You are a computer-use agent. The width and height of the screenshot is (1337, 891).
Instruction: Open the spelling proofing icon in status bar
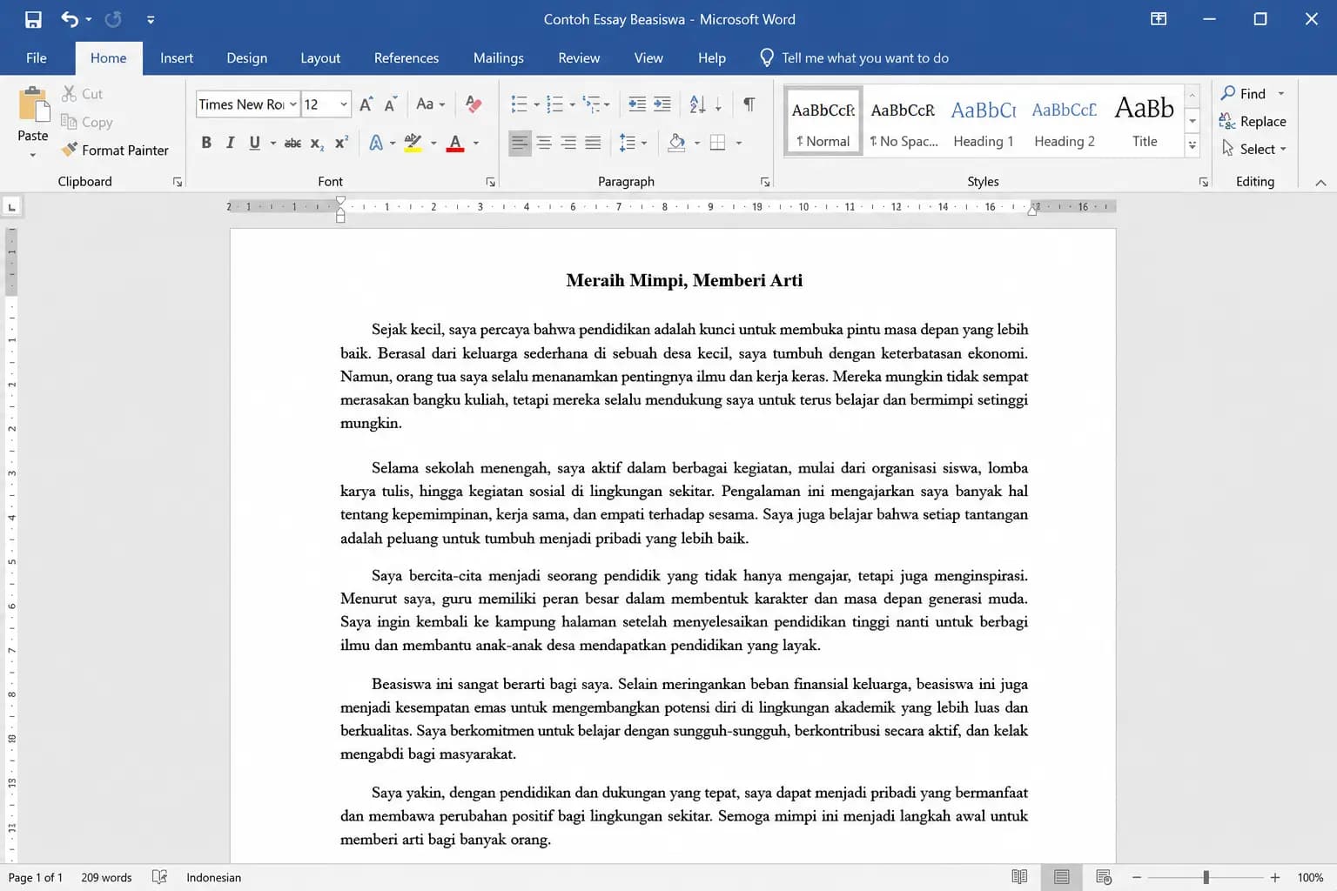tap(159, 877)
